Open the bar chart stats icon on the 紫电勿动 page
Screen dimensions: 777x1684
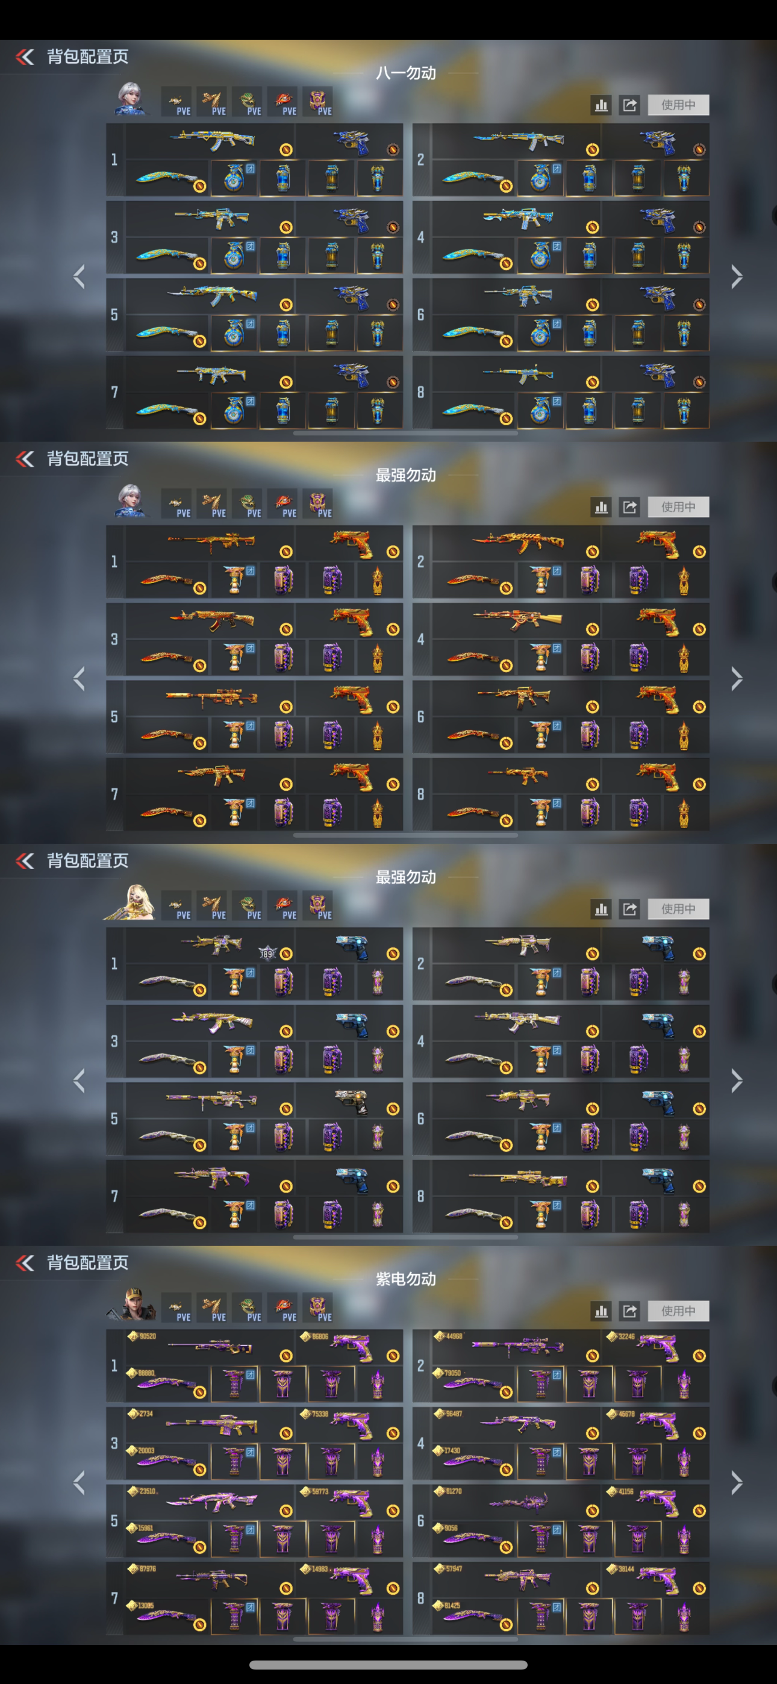click(x=601, y=1311)
